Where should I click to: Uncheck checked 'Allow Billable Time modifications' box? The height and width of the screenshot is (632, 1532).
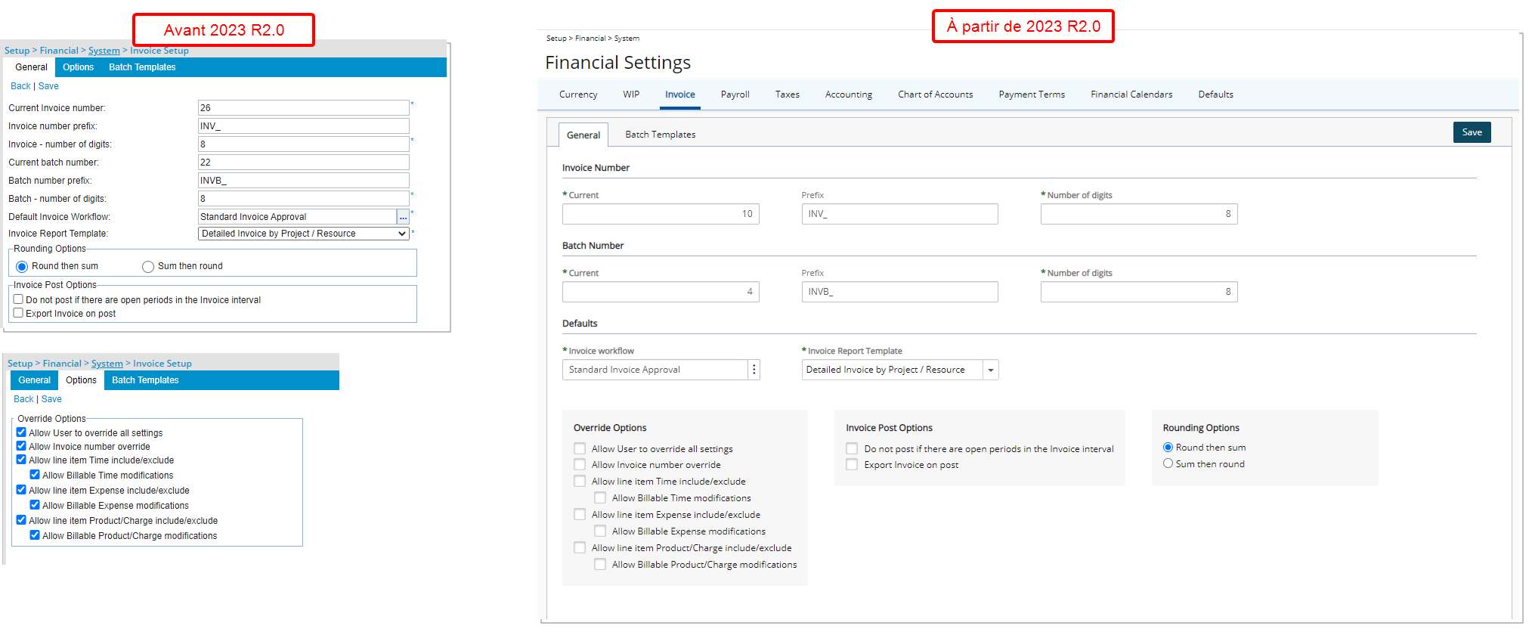click(35, 475)
